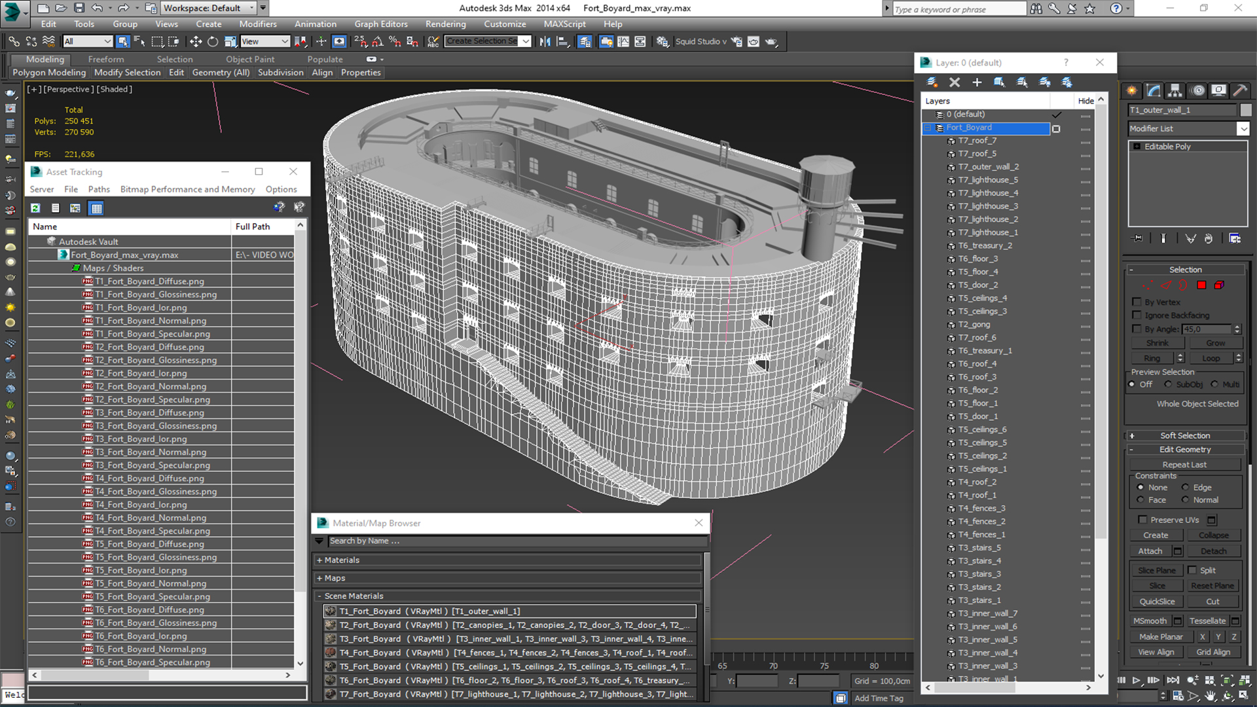The width and height of the screenshot is (1257, 707).
Task: Collapse Fort_Boyard layer tree
Action: click(x=928, y=128)
